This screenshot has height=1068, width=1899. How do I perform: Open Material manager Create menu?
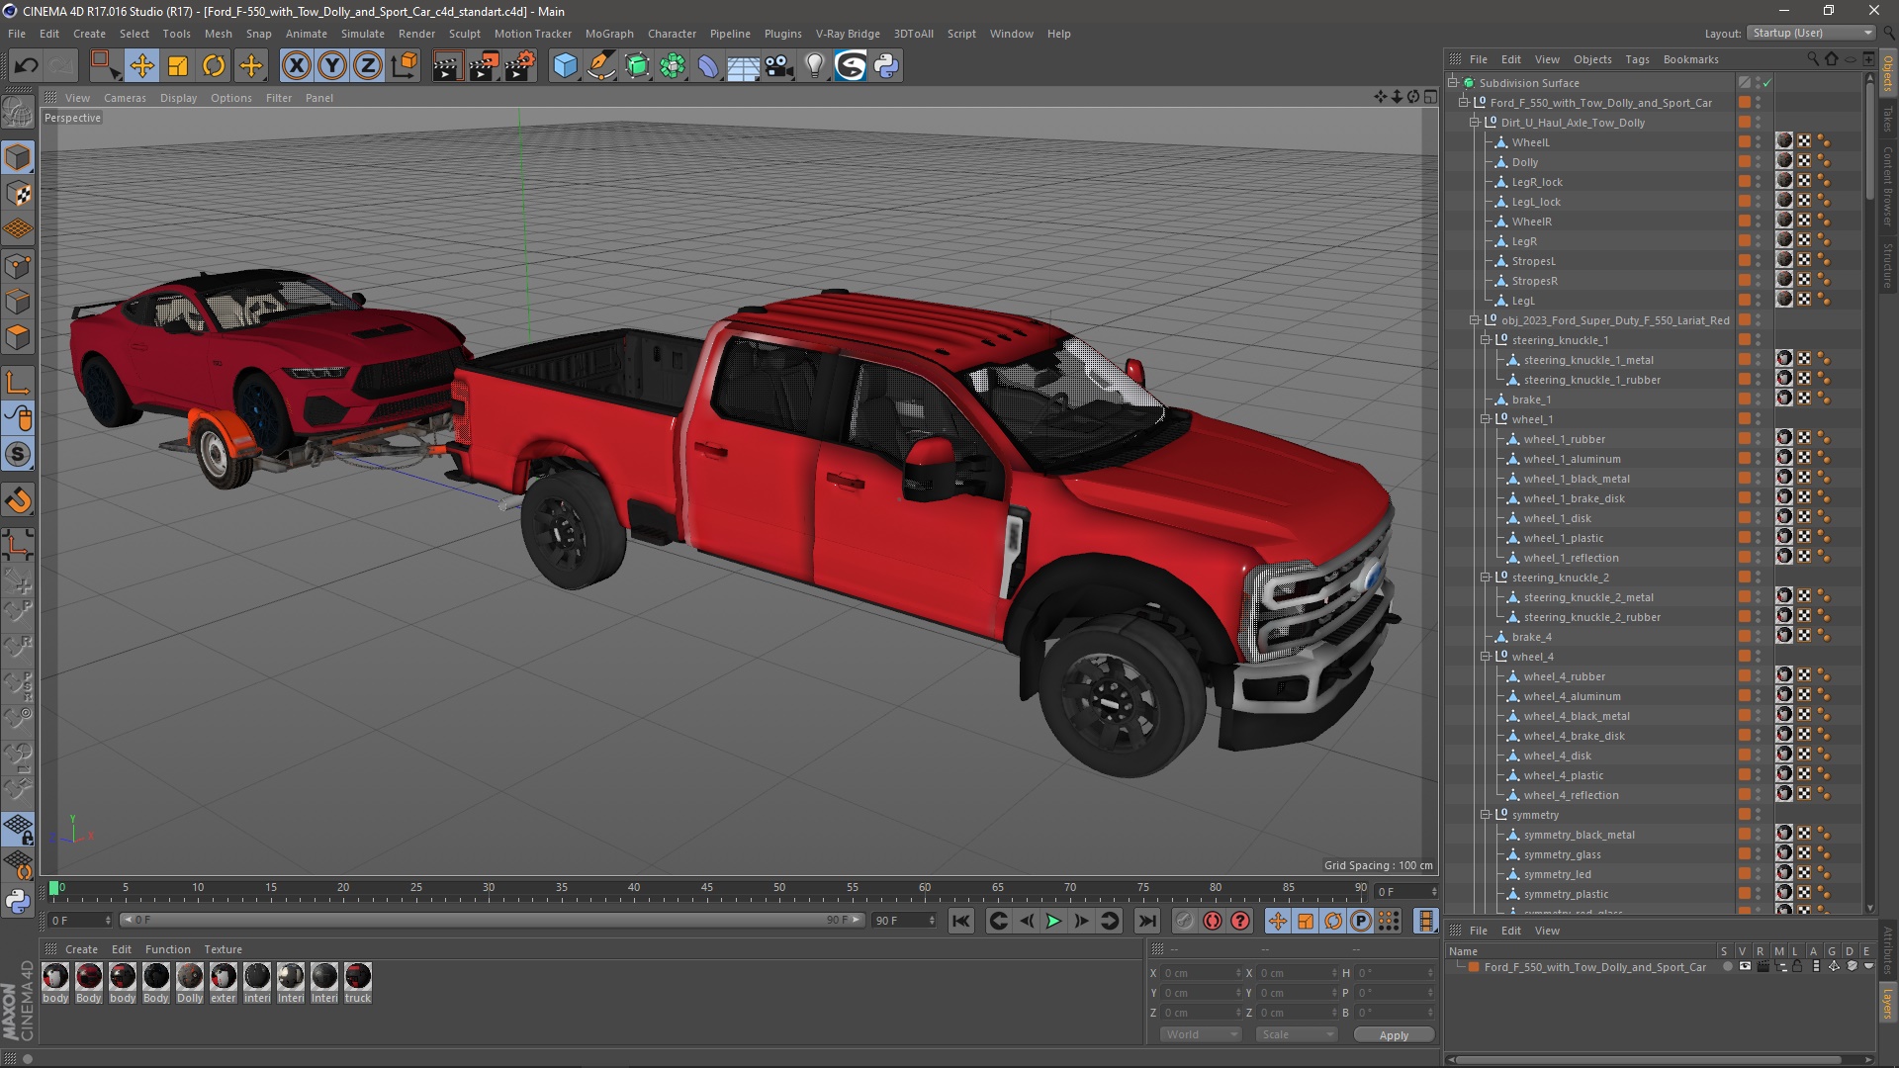pos(81,949)
